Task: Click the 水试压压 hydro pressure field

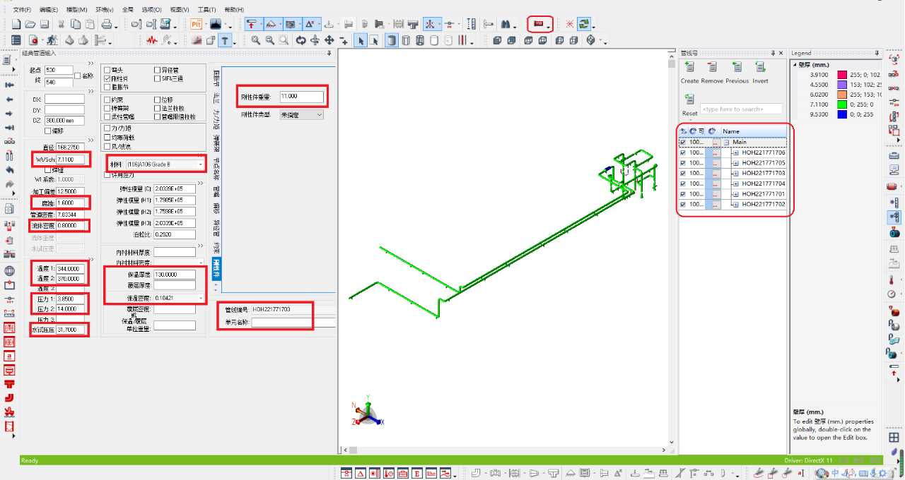Action: (x=71, y=330)
